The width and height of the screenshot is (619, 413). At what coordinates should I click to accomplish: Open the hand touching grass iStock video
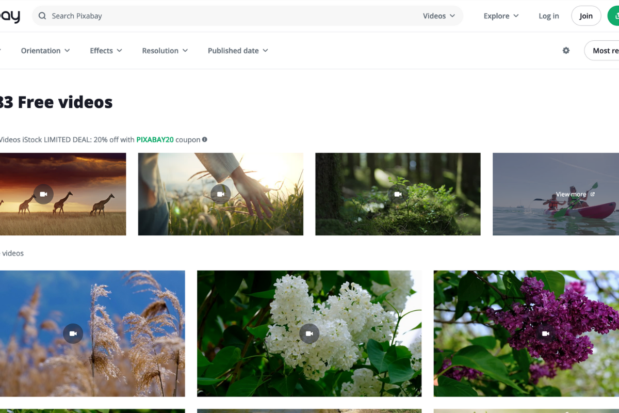[221, 194]
